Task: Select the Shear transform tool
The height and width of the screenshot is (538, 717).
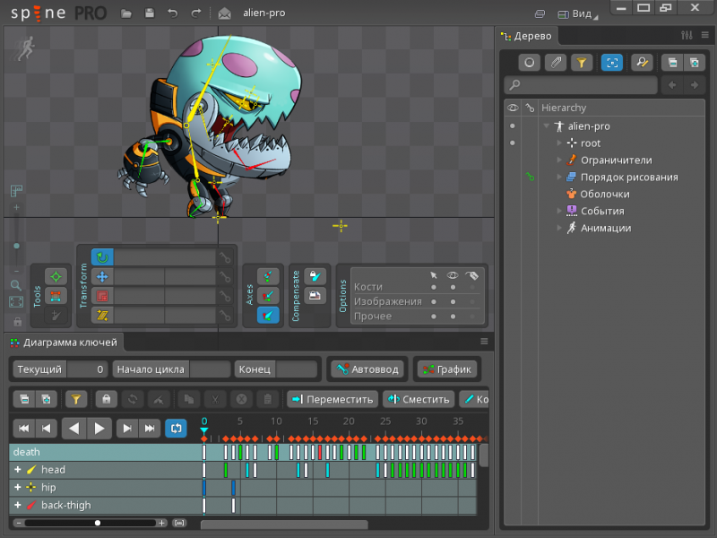Action: click(102, 315)
